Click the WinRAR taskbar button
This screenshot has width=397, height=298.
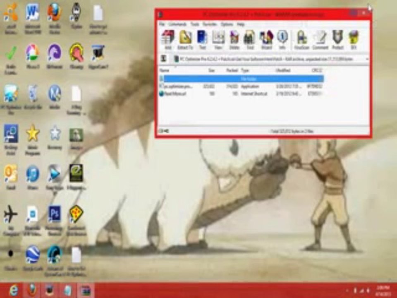point(86,291)
